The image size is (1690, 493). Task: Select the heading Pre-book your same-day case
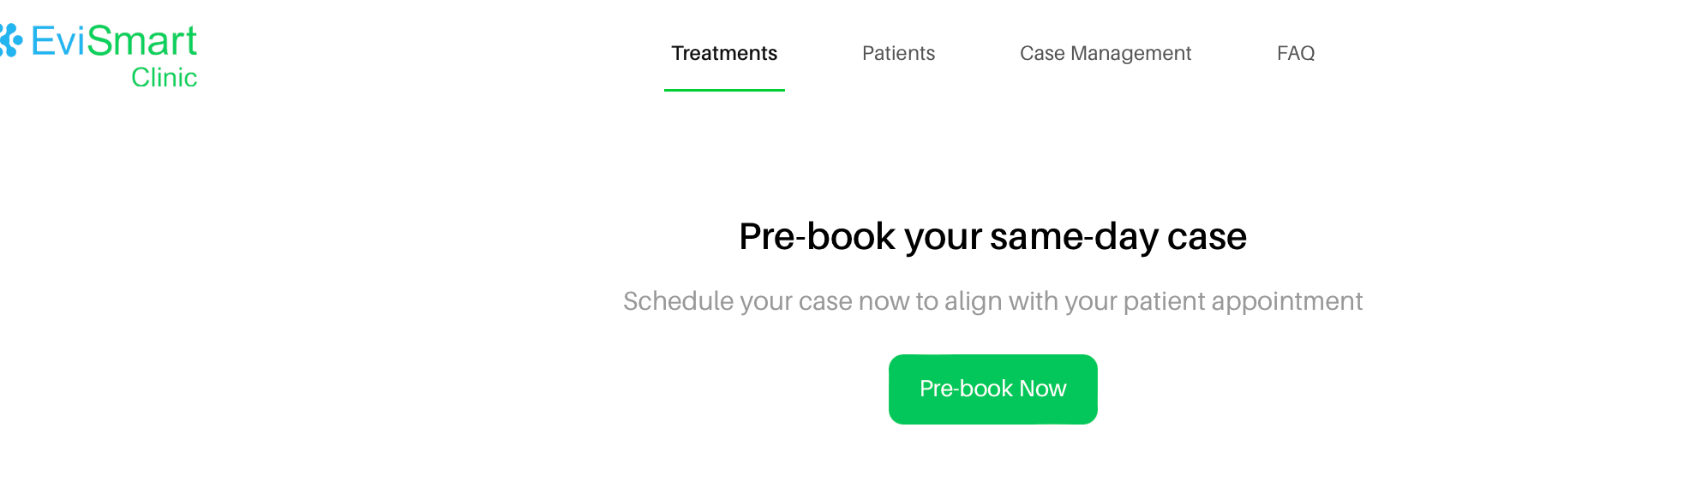point(992,236)
